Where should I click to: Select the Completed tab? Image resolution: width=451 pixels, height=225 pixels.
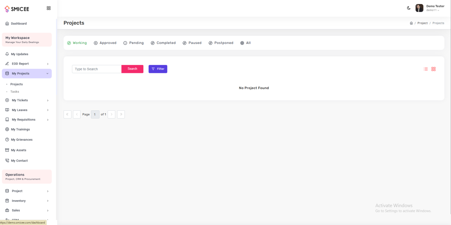pyautogui.click(x=163, y=43)
